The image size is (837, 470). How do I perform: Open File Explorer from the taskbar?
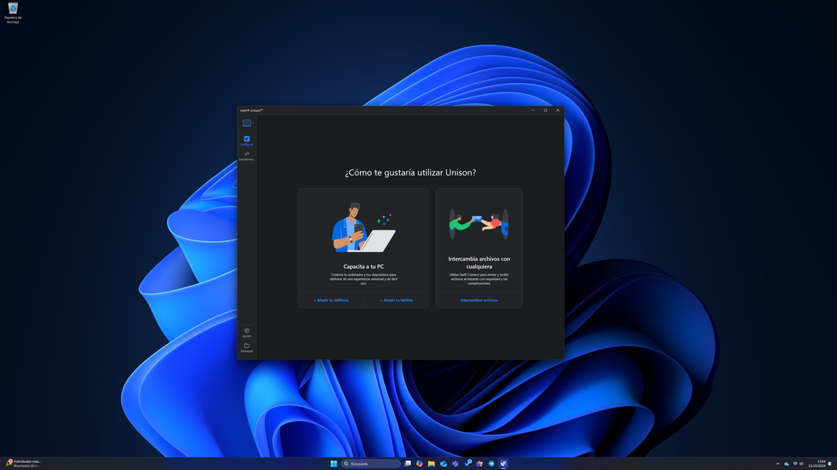point(431,464)
